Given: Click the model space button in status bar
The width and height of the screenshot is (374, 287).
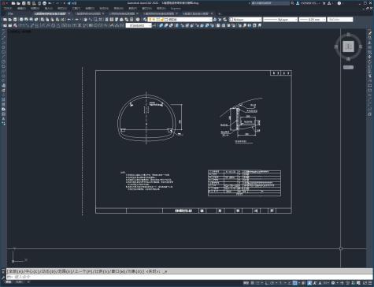Looking at the screenshot, I should click(246, 283).
